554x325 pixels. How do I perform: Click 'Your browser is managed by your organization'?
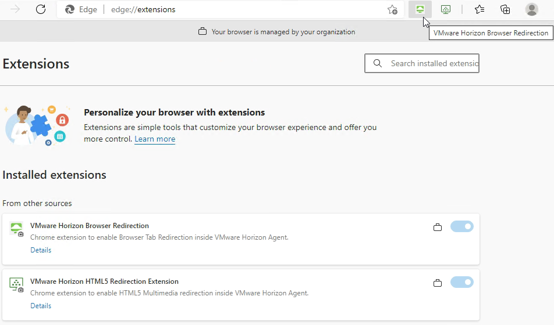283,32
